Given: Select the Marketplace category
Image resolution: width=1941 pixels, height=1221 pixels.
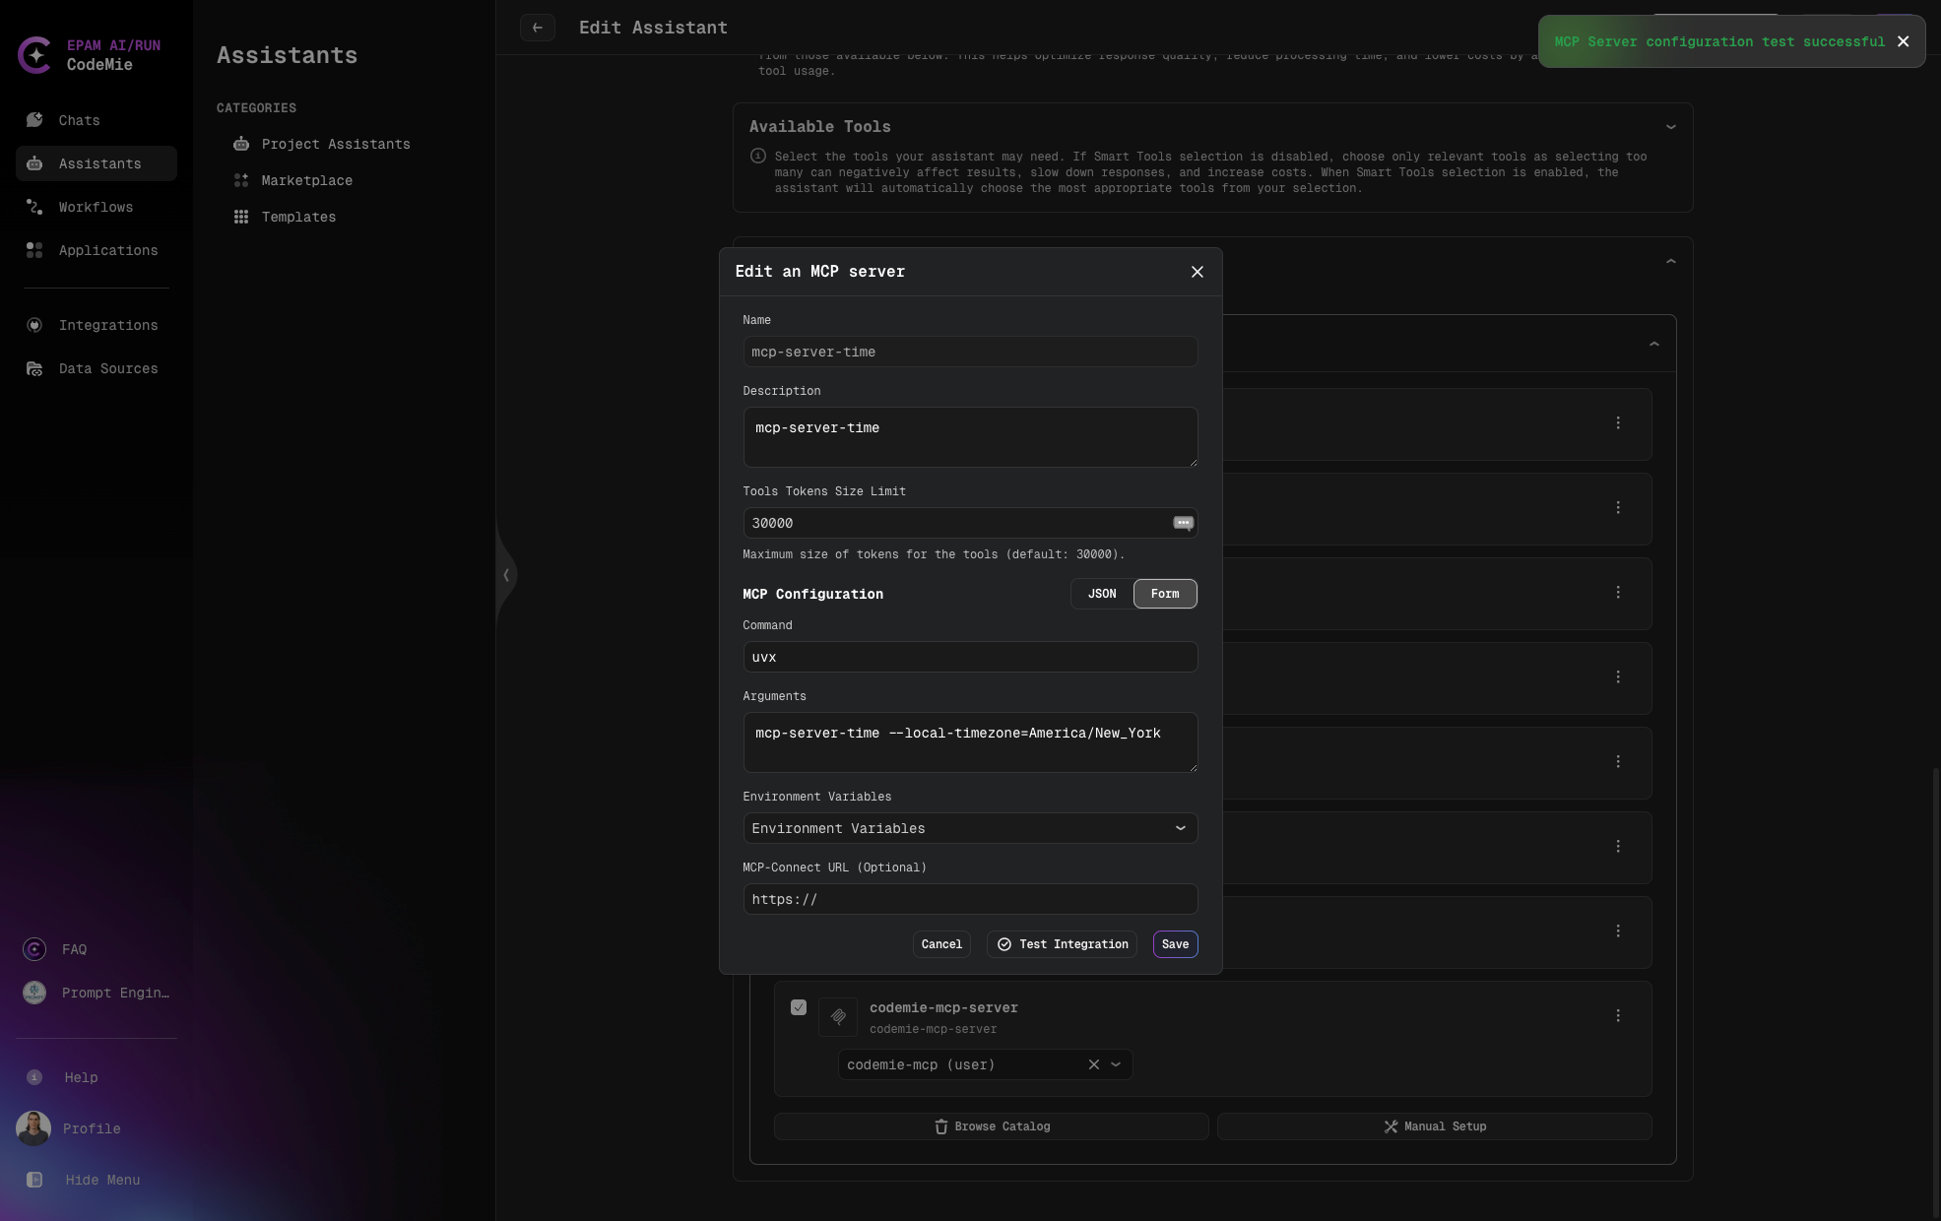Looking at the screenshot, I should 306,180.
